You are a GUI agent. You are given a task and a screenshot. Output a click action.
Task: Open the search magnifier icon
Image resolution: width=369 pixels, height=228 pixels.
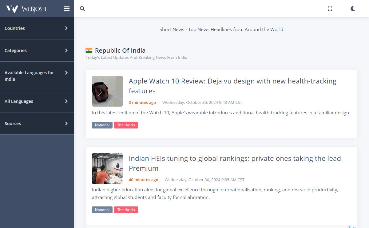[82, 9]
